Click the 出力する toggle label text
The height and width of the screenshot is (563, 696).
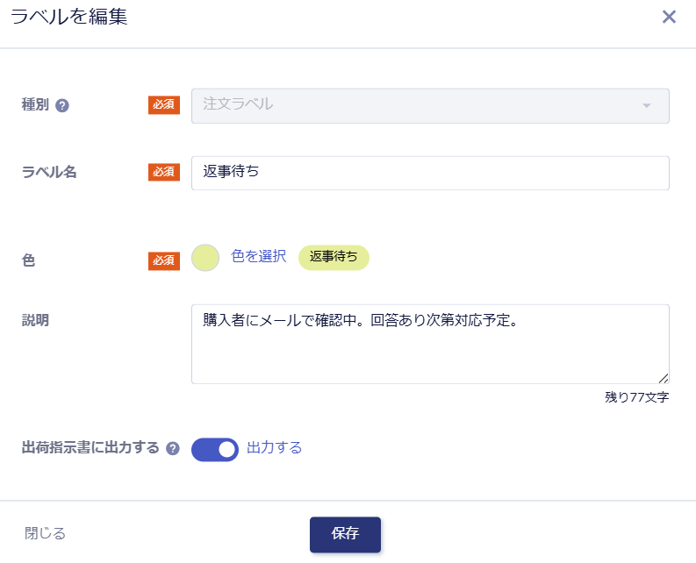point(275,447)
